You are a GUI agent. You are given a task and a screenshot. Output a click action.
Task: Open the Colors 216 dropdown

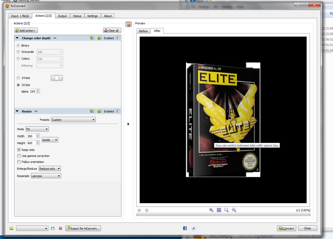[50, 59]
